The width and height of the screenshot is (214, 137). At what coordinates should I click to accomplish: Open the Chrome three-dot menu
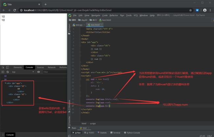[x=210, y=10]
